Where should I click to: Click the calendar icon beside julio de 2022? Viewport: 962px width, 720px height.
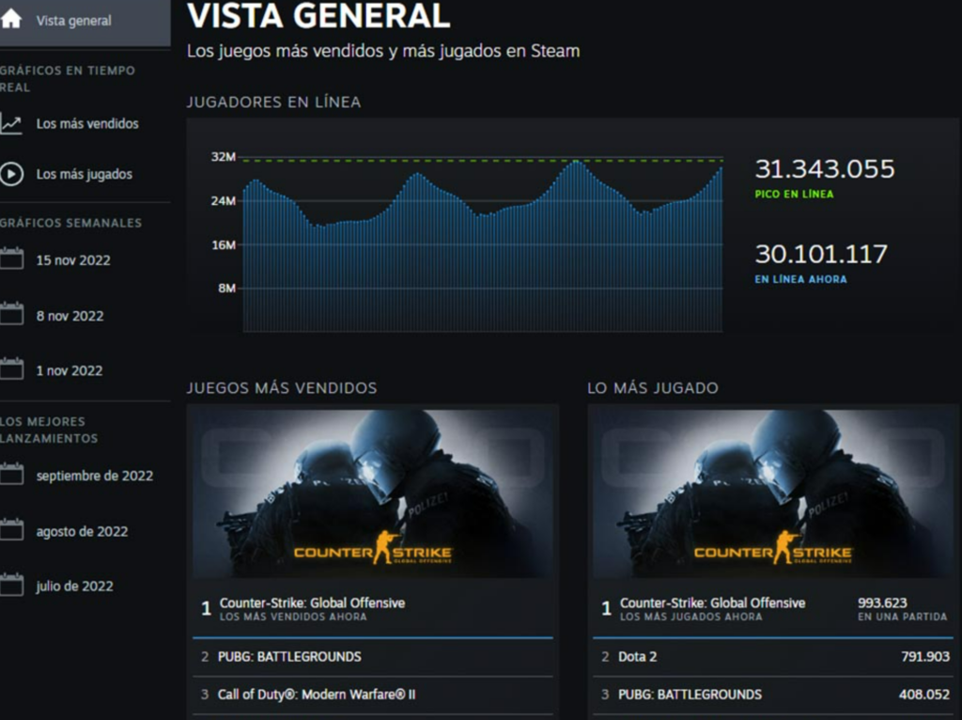(x=11, y=586)
